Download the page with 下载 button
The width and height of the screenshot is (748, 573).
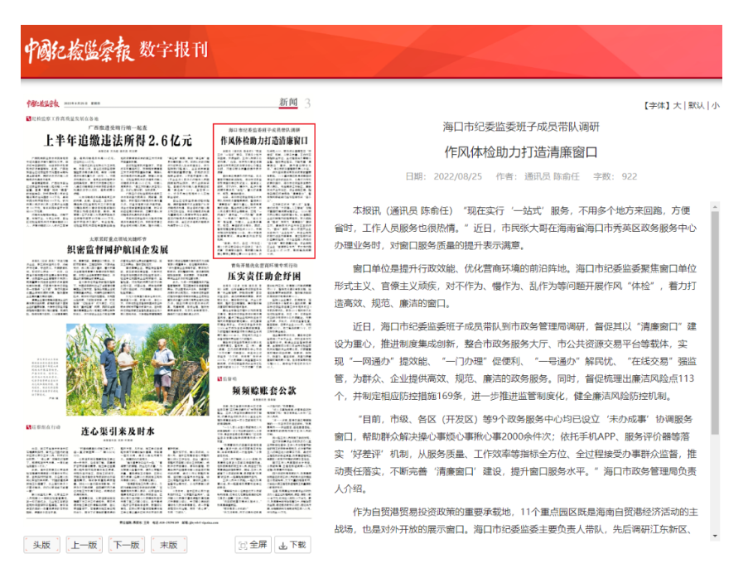292,545
